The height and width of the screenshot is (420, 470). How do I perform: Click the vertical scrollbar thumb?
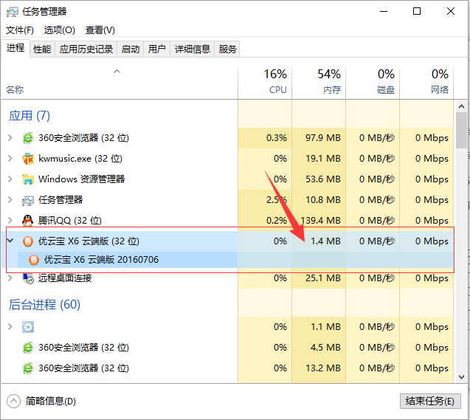pyautogui.click(x=461, y=131)
